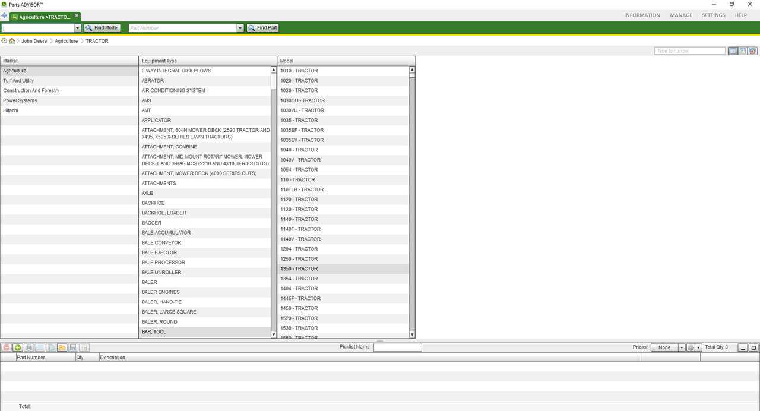The image size is (760, 411).
Task: Click in the Picklist Name field
Action: (x=397, y=347)
